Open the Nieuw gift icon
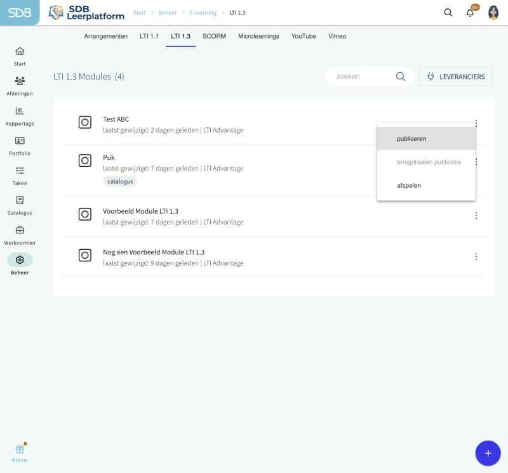The height and width of the screenshot is (473, 508). point(20,449)
